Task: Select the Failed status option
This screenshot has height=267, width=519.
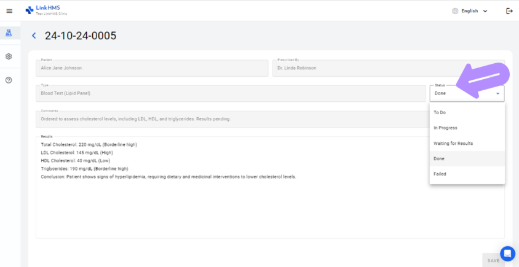Action: point(440,174)
